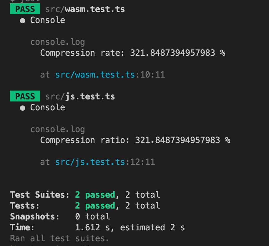This screenshot has height=246, width=269.
Task: Click the bullet next to first Console
Action: pyautogui.click(x=22, y=21)
